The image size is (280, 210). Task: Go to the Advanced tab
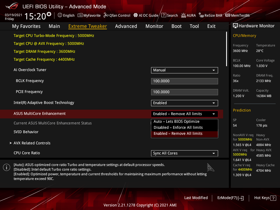pos(126,26)
